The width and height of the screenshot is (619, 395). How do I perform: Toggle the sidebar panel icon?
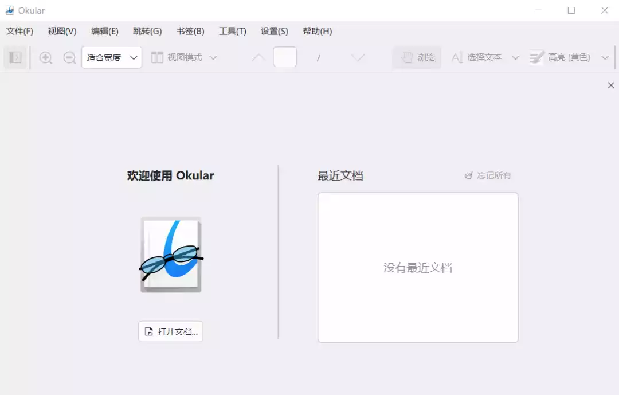coord(15,58)
